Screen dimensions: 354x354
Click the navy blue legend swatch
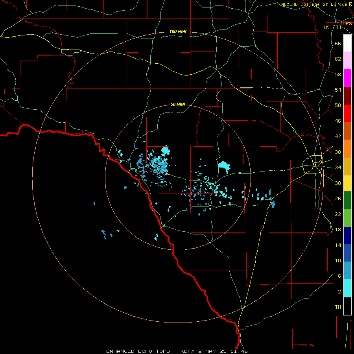coord(347,236)
